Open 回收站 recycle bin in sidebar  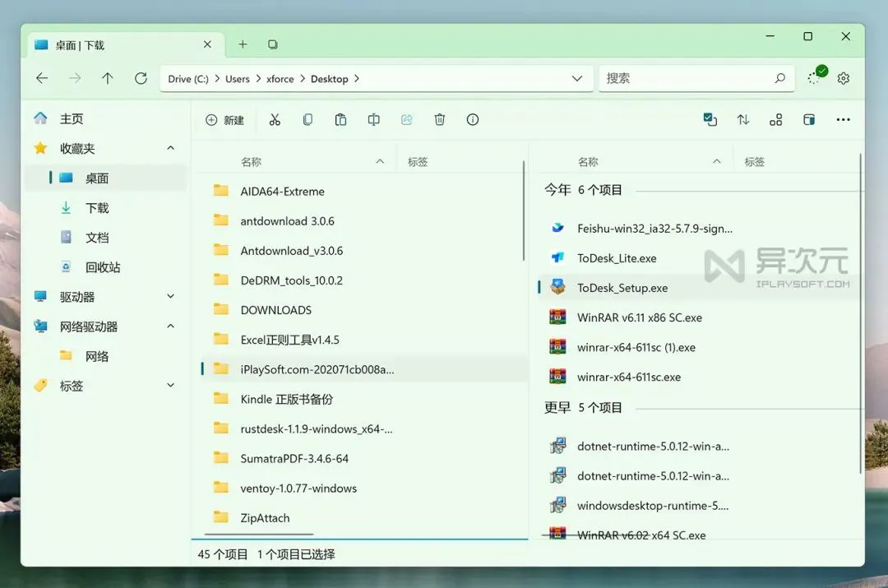[104, 266]
